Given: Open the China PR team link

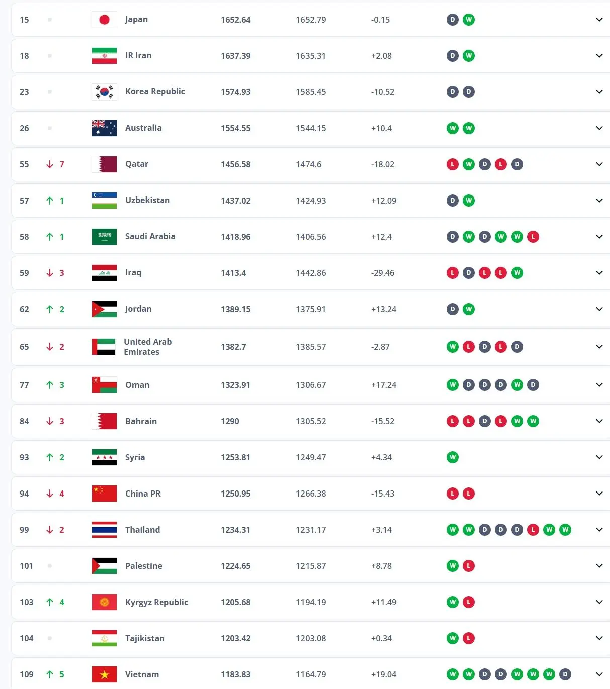Looking at the screenshot, I should point(143,494).
